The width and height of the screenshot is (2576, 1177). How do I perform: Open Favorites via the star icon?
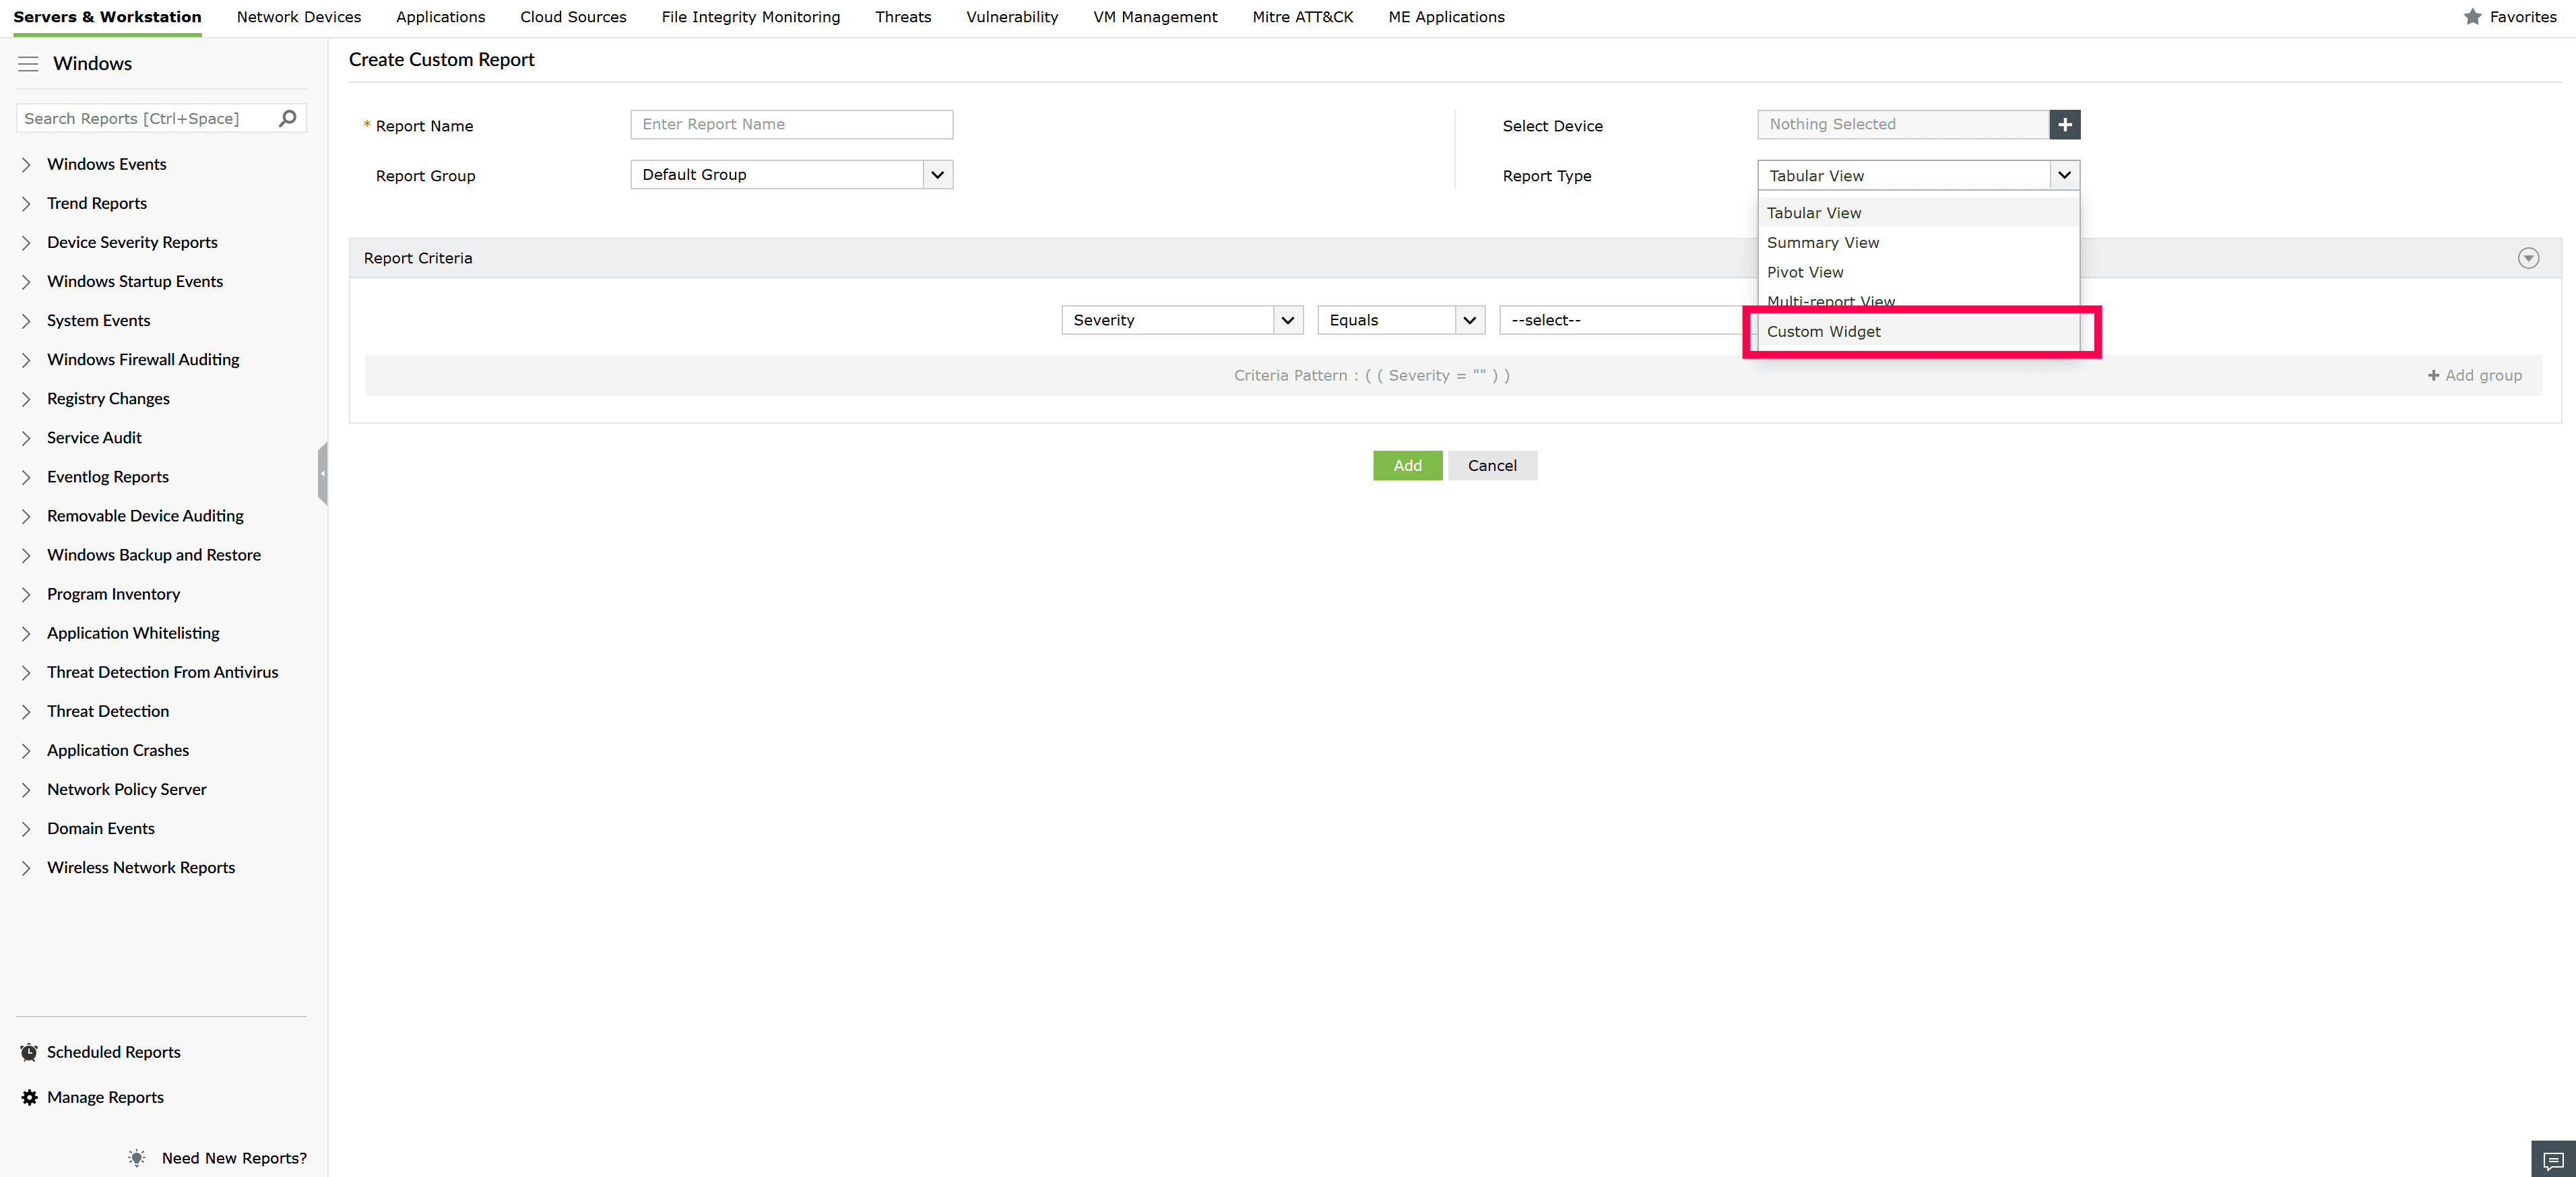2473,17
